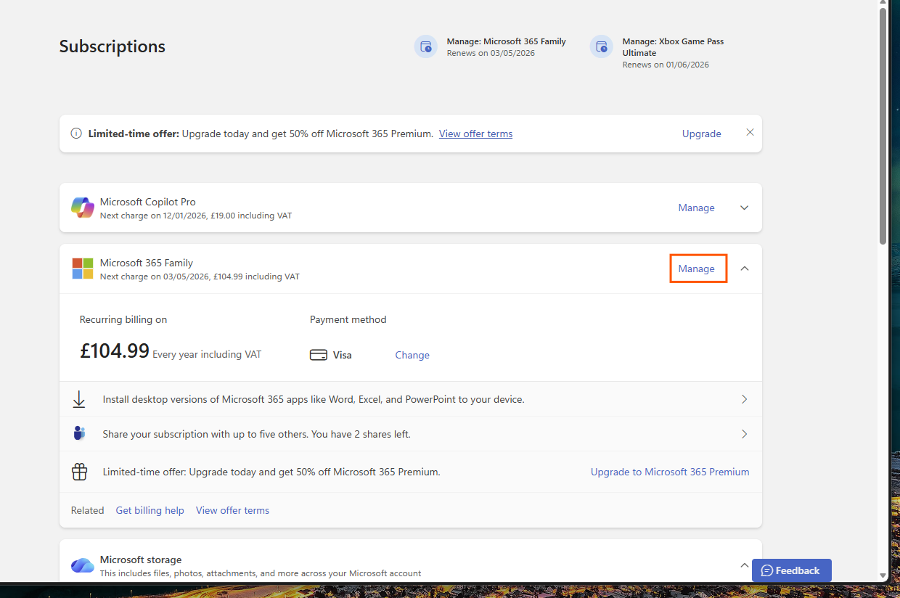Expand the Microsoft Copilot Pro section
Viewport: 900px width, 598px height.
coord(744,208)
